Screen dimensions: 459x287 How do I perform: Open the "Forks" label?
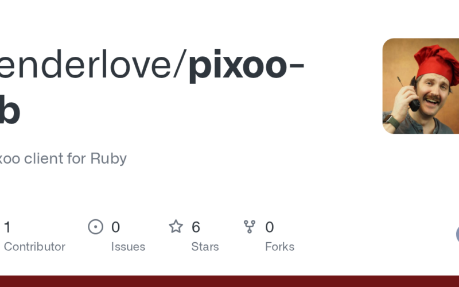pos(279,247)
